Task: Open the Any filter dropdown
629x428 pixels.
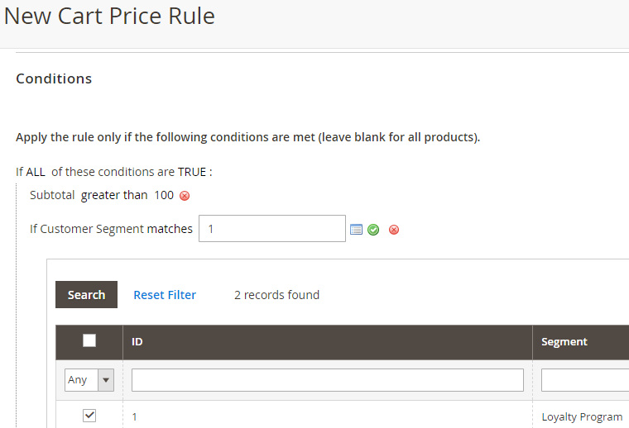Action: (89, 380)
